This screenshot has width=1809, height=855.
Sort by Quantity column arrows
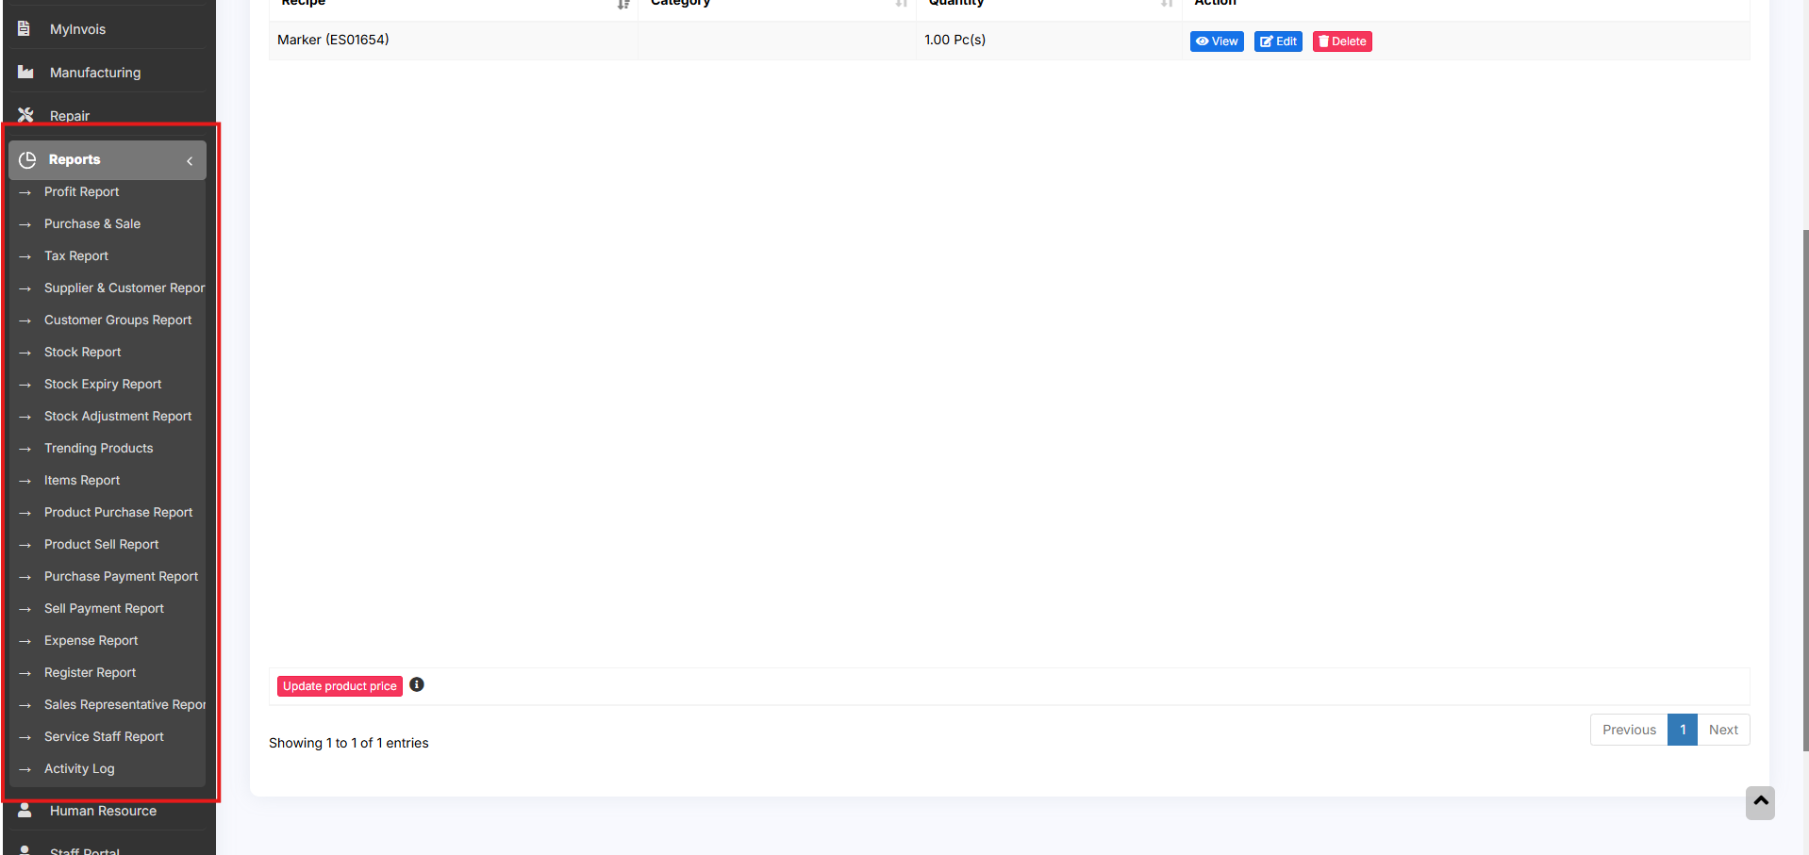[1167, 4]
